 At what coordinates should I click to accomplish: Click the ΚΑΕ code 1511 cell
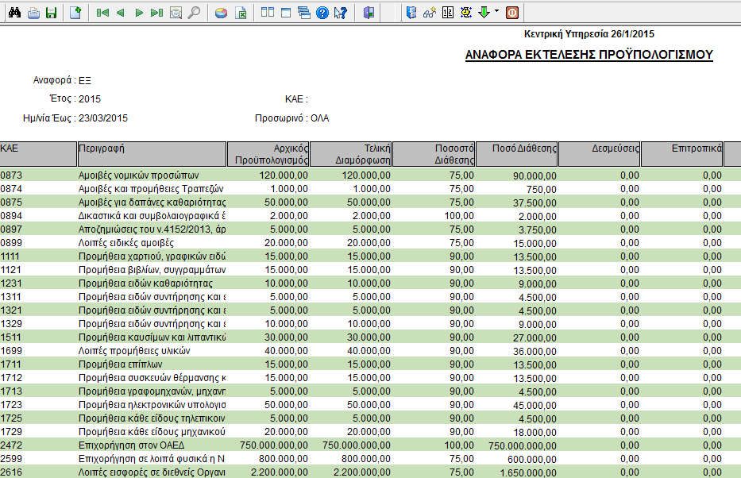pos(11,337)
